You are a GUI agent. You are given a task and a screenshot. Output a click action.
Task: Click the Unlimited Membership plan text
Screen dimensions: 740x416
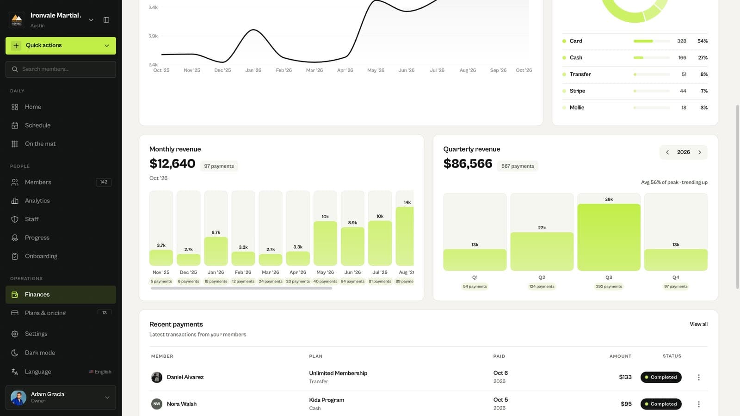pos(338,373)
